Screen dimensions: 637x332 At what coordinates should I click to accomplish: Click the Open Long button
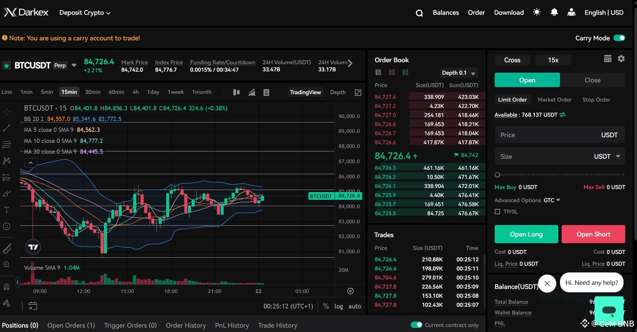click(526, 234)
